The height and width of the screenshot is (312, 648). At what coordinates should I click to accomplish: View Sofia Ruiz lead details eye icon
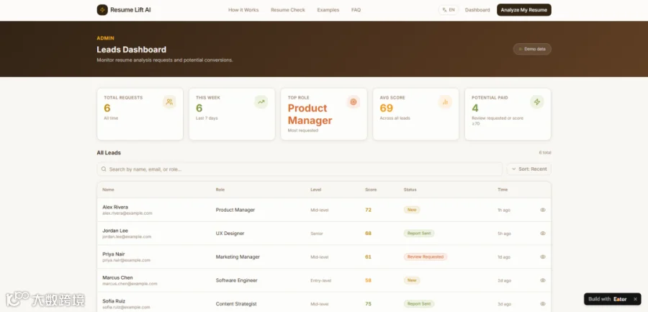tap(543, 304)
